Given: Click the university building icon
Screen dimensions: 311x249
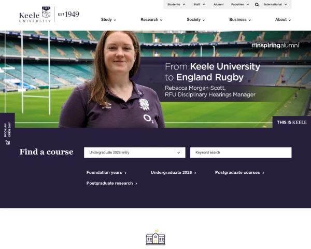Looking at the screenshot, I should (x=155, y=238).
